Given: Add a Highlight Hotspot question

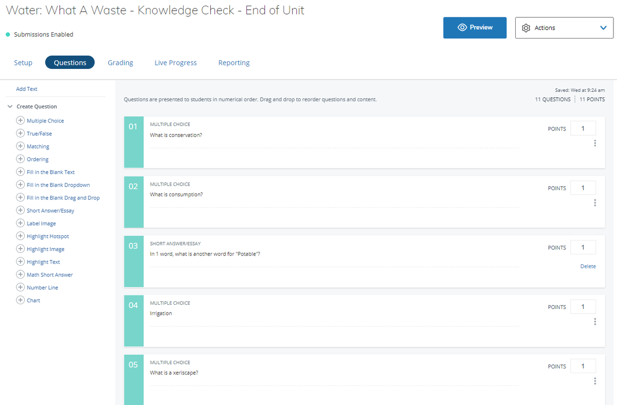Looking at the screenshot, I should [48, 236].
